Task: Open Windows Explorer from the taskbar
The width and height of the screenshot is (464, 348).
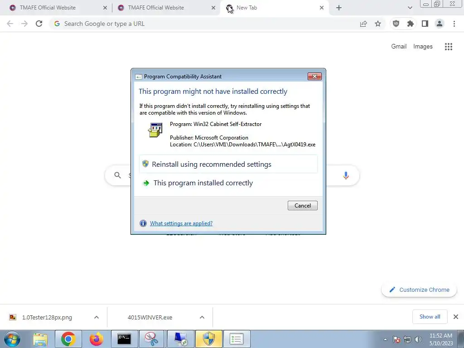Action: (40, 339)
